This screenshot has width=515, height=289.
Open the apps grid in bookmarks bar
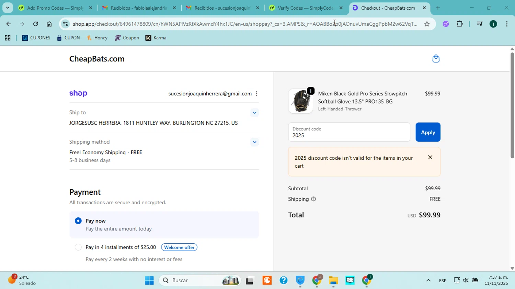click(x=8, y=38)
